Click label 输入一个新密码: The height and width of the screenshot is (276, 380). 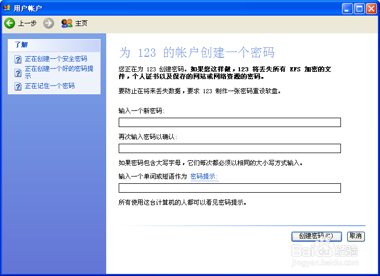tap(142, 111)
